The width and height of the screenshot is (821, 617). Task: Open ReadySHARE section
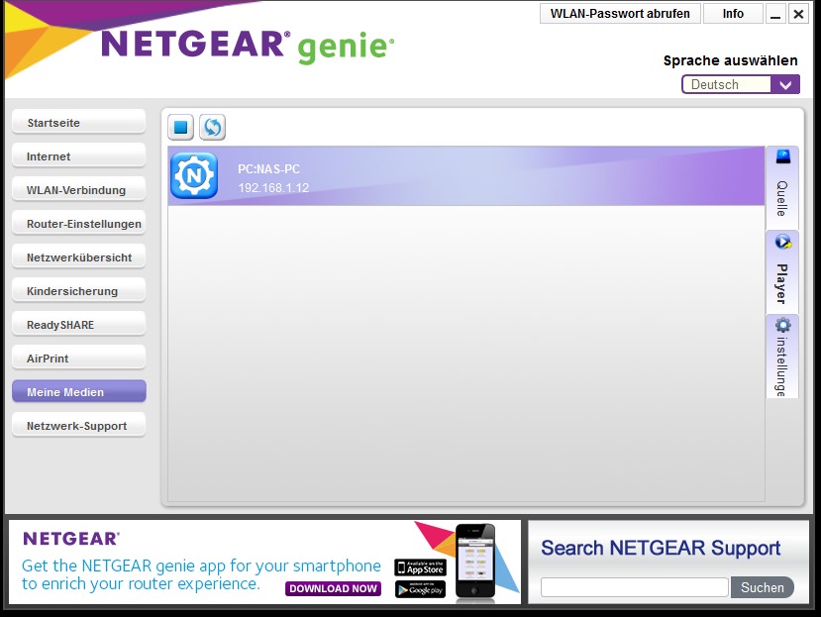79,325
